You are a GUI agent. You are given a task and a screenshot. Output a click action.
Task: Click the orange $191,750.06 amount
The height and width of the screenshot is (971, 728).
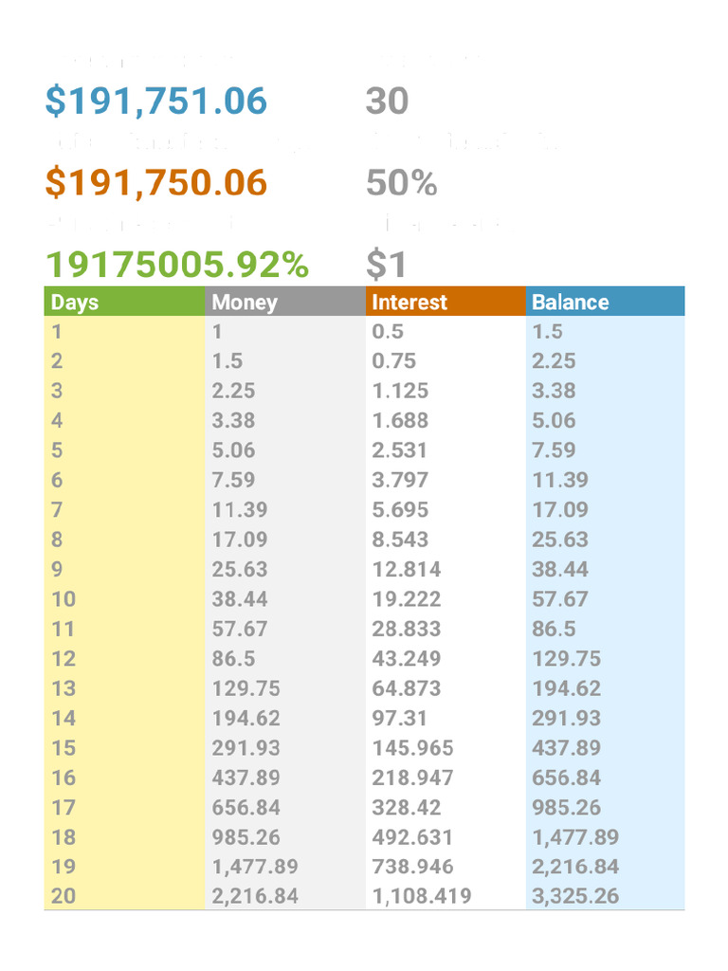coord(156,183)
